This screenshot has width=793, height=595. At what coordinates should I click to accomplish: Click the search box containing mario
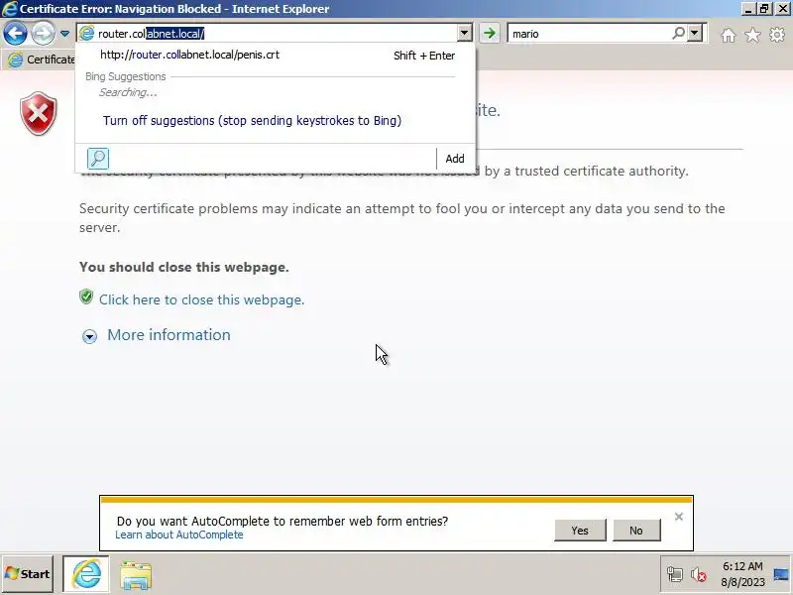point(589,34)
